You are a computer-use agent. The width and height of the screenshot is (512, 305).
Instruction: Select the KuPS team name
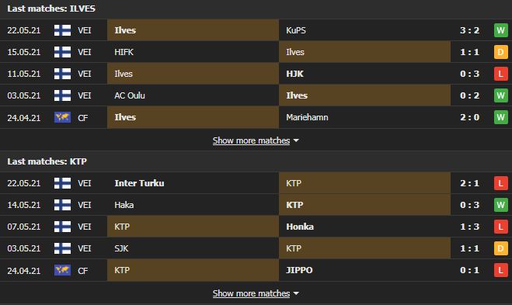tap(296, 30)
